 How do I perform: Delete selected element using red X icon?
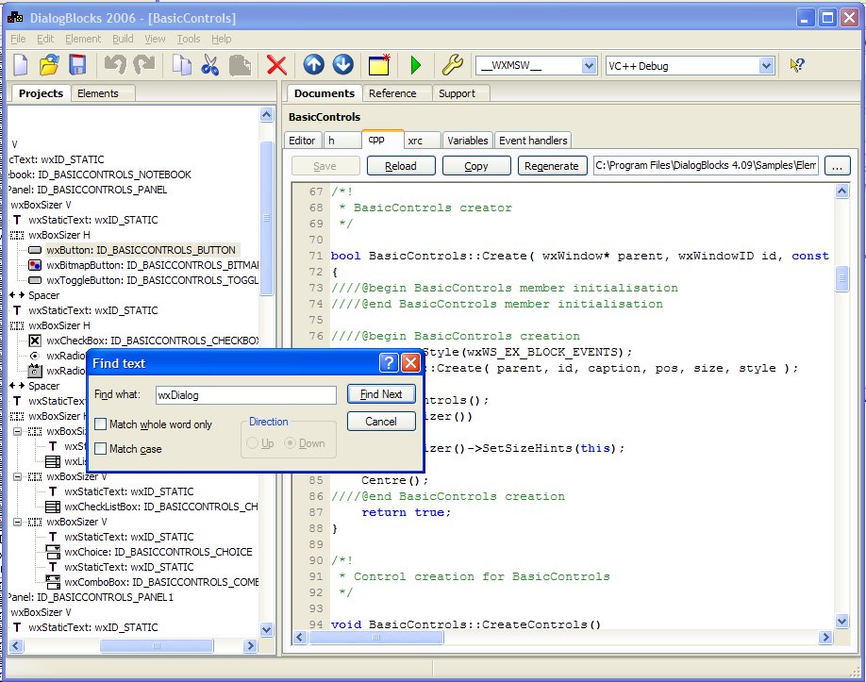[x=276, y=64]
